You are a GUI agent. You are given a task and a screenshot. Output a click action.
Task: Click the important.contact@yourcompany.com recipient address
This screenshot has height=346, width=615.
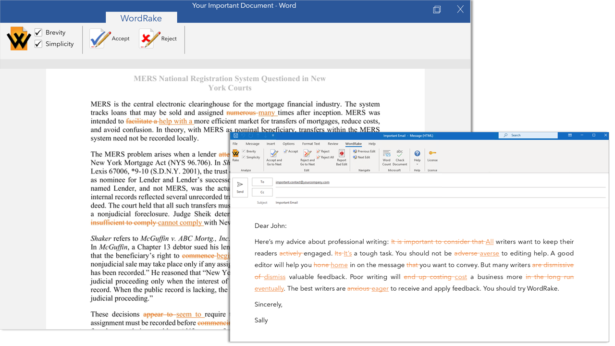[x=303, y=182]
